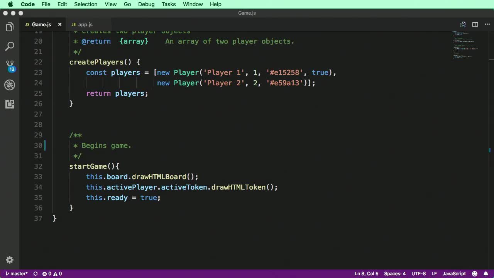Image resolution: width=494 pixels, height=278 pixels.
Task: Synchronize changes using the sync icon
Action: (36, 274)
